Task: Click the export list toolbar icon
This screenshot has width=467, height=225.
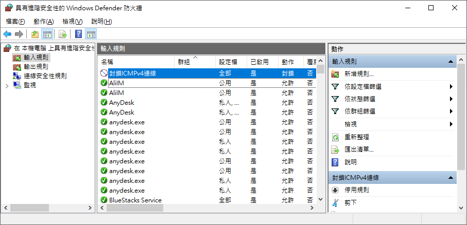Action: coord(63,34)
